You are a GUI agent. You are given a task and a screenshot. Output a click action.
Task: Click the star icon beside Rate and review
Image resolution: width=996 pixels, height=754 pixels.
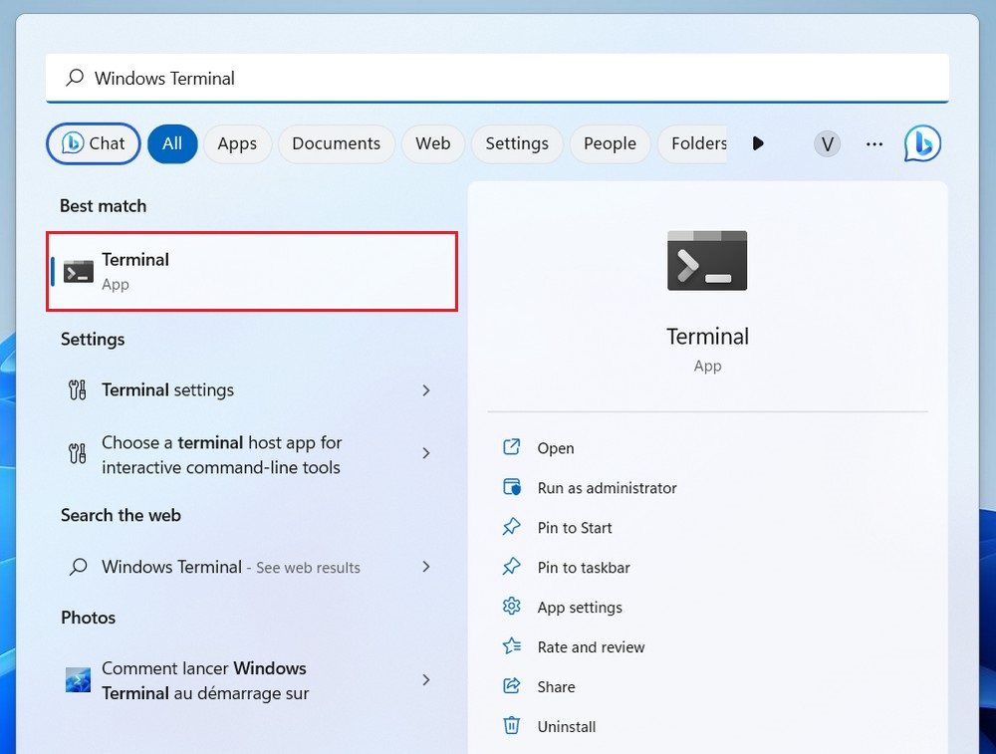[x=511, y=646]
